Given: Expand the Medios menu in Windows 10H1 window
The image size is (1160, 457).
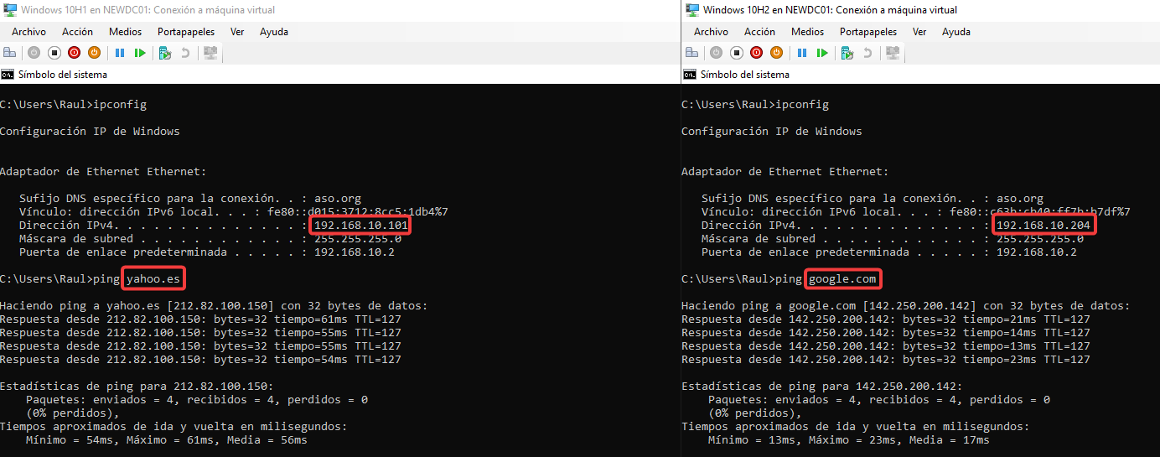Looking at the screenshot, I should (125, 32).
